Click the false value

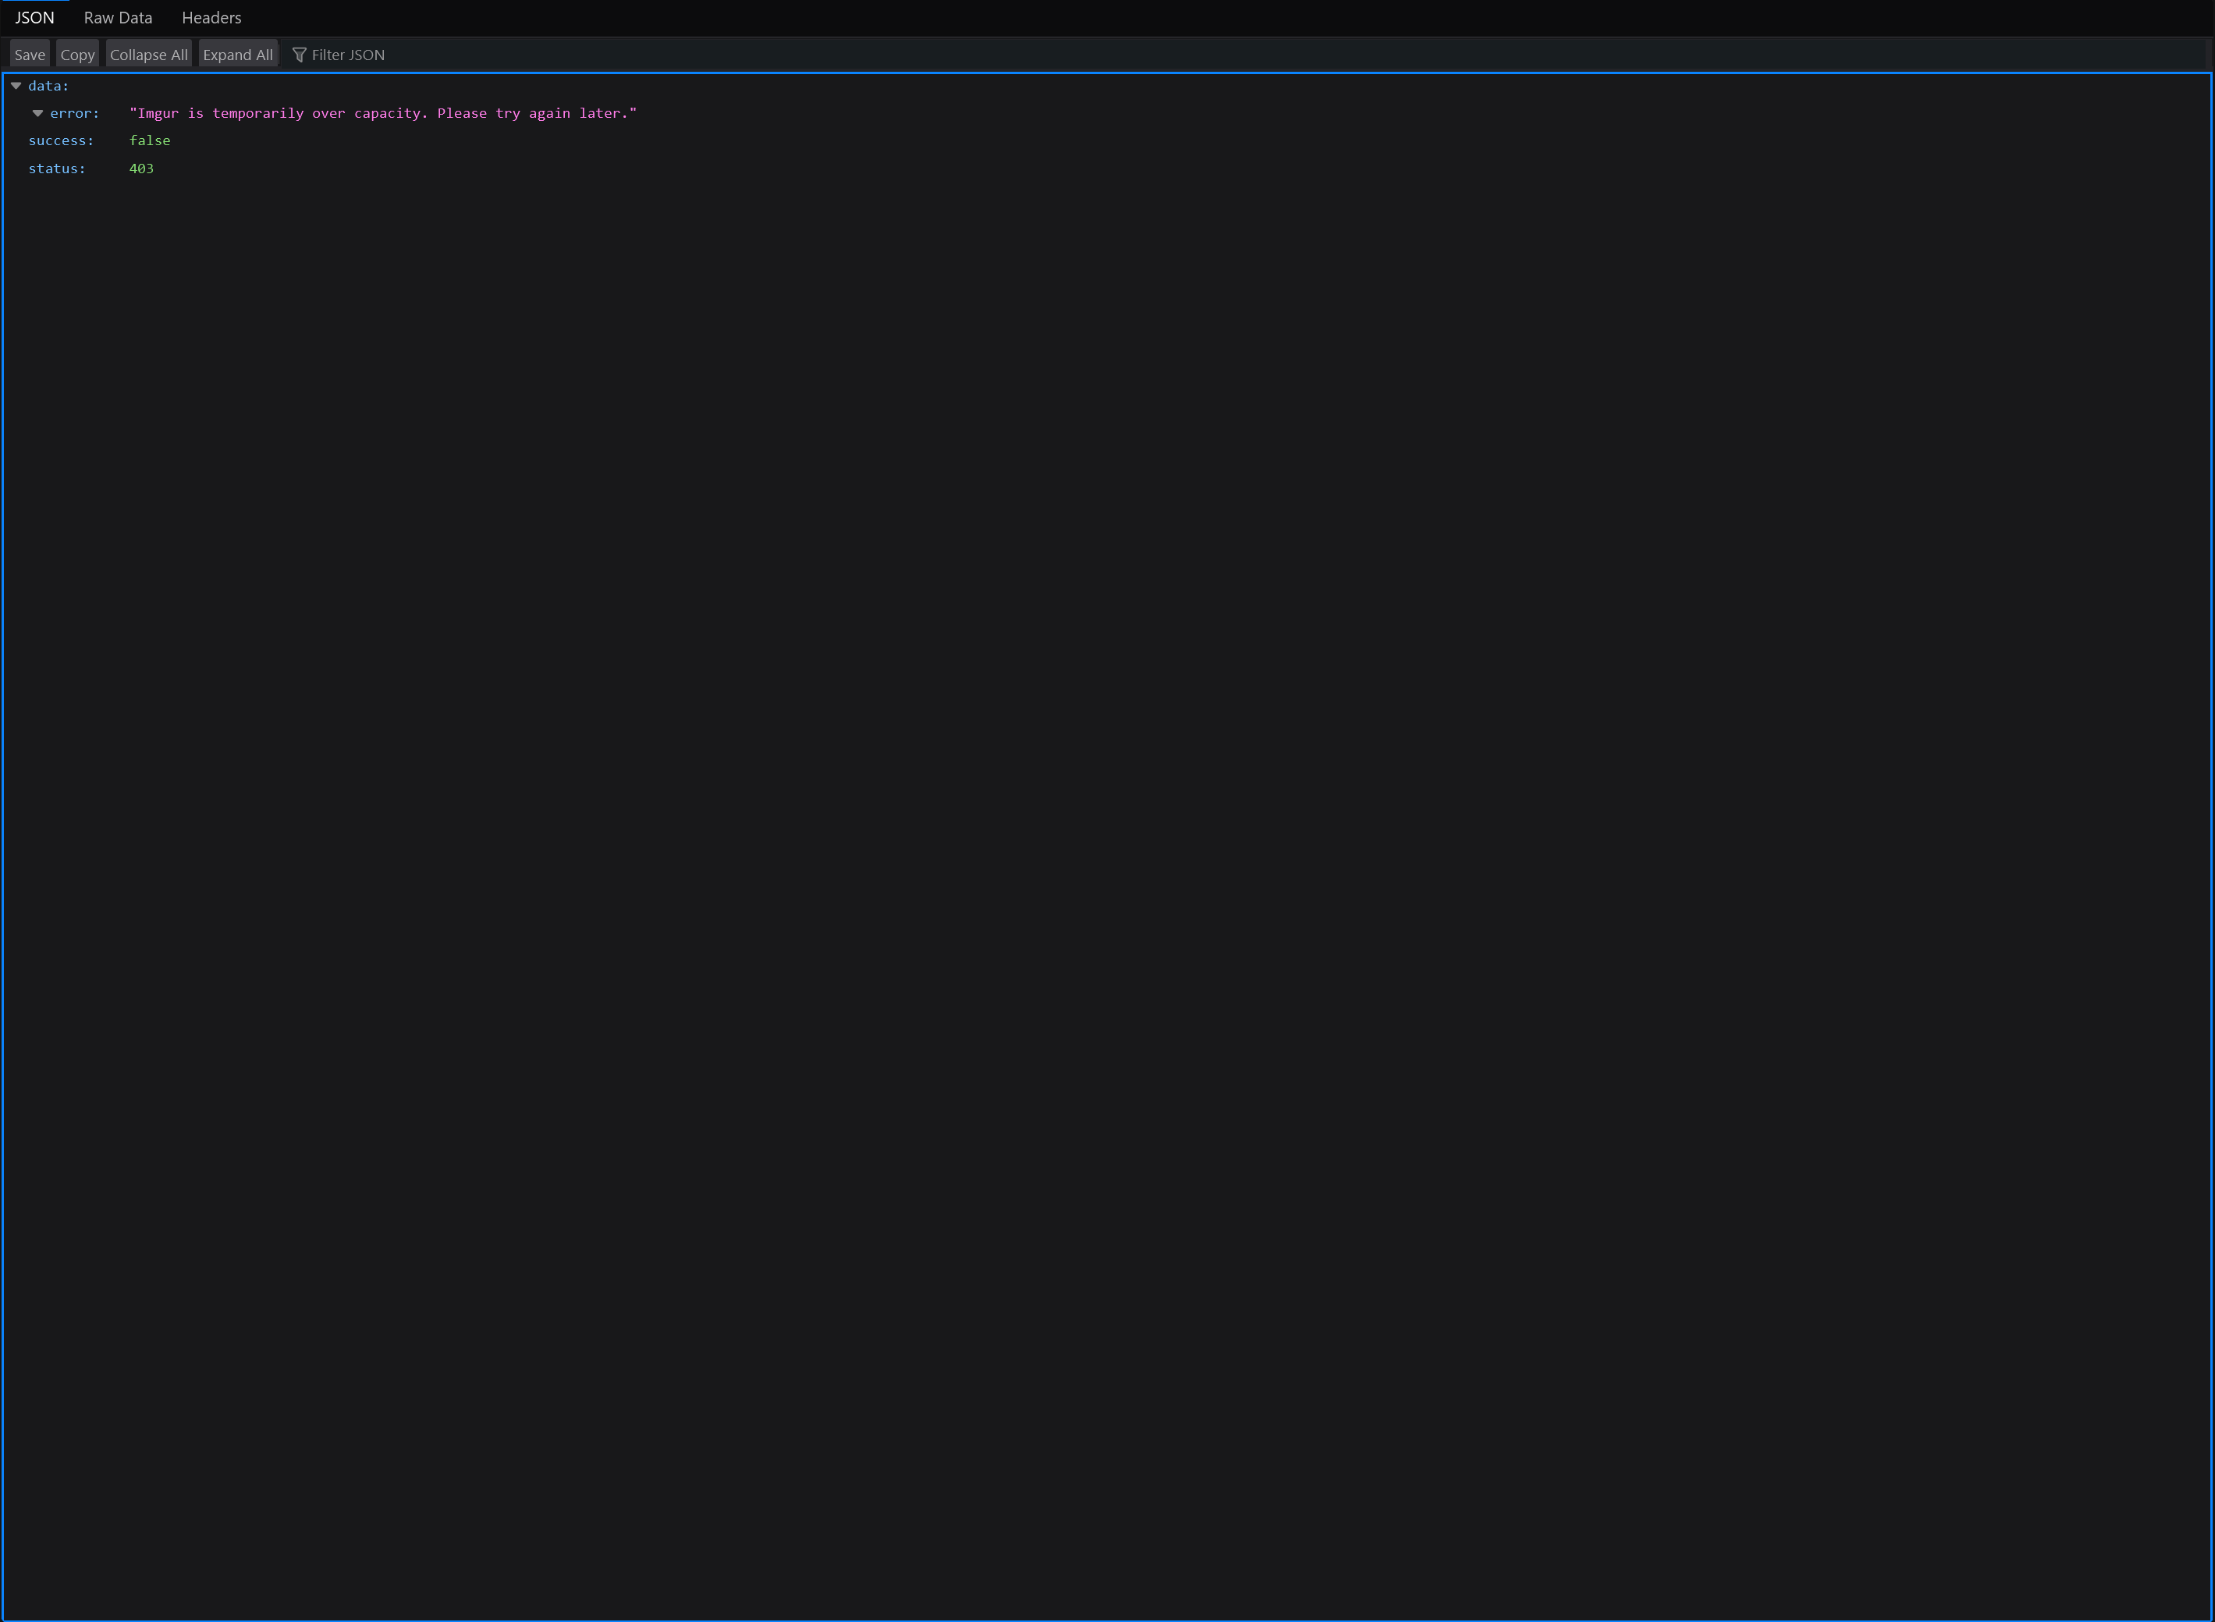[149, 141]
